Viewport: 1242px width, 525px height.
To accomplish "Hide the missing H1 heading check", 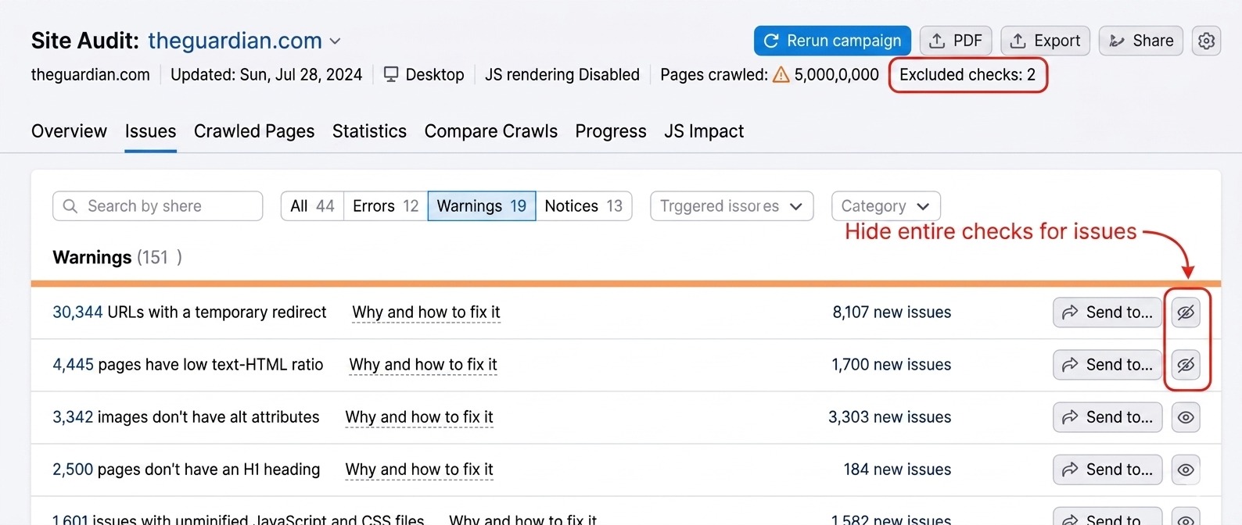I will tap(1186, 470).
